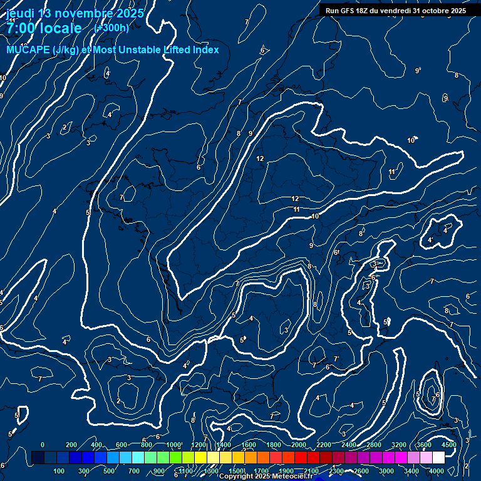
Task: Click the '1700' legend value label
Action: coord(261,471)
